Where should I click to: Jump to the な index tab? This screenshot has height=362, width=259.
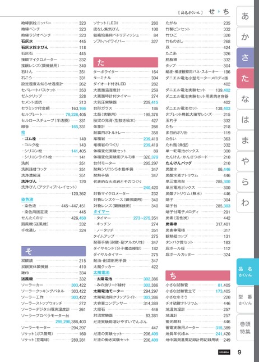pyautogui.click(x=245, y=99)
